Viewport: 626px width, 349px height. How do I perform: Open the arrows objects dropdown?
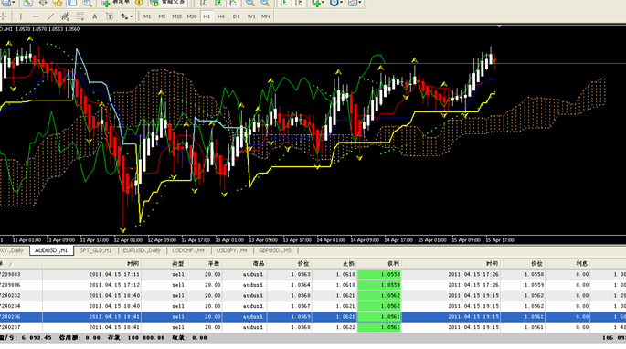126,16
